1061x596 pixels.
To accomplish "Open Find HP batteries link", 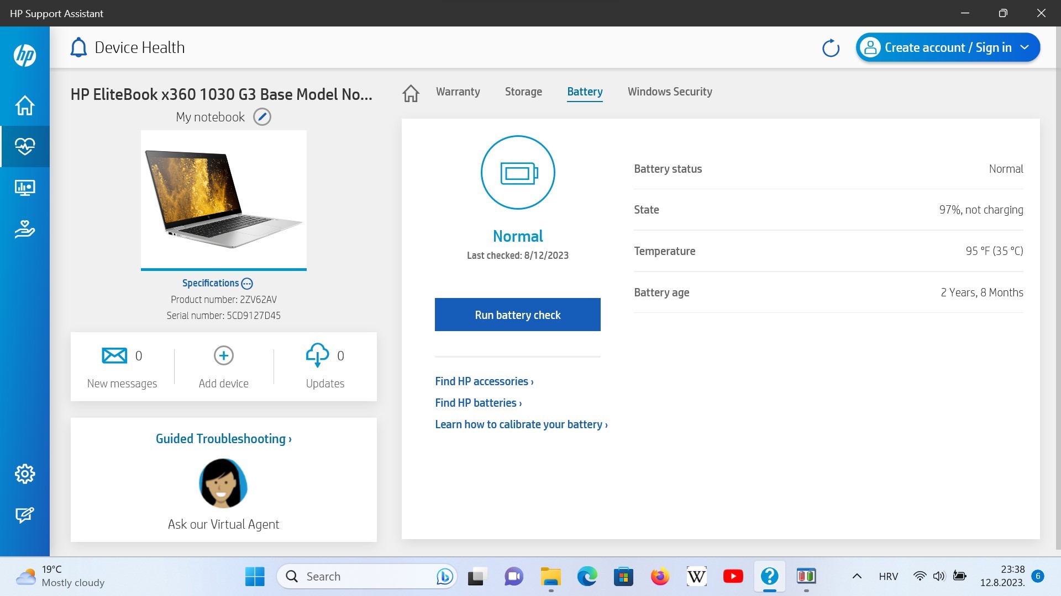I will [478, 403].
